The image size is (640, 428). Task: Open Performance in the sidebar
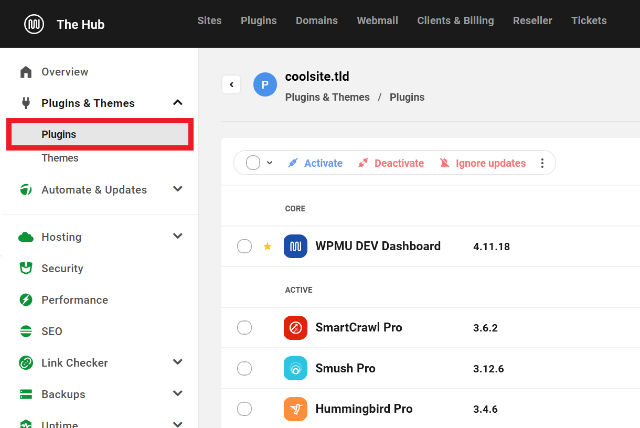click(75, 300)
